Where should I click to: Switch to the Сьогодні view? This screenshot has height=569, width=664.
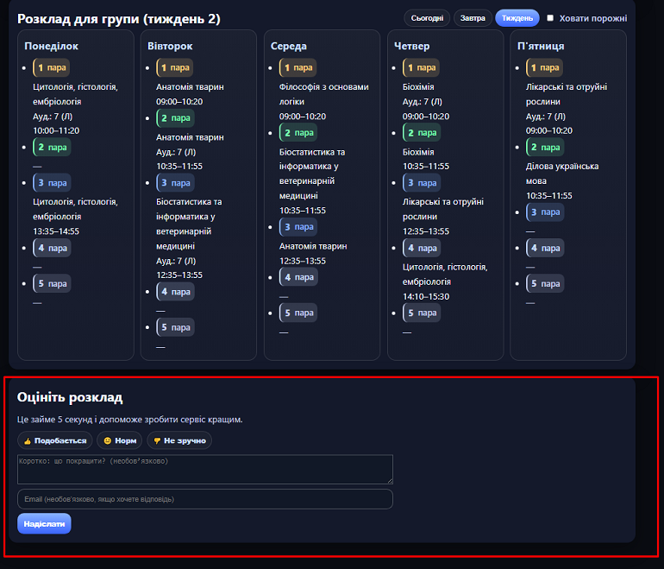(x=427, y=18)
